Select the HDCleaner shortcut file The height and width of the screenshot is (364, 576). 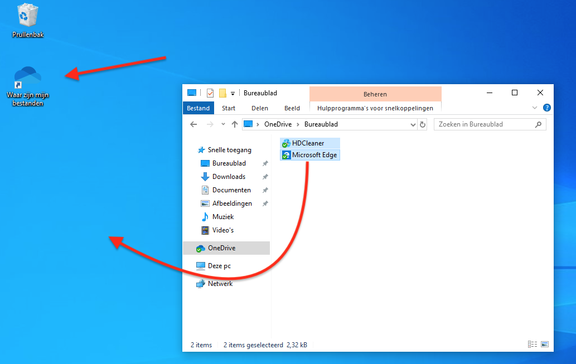(307, 143)
